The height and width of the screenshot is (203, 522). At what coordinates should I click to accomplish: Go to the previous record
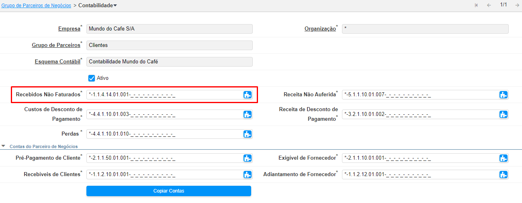click(x=489, y=5)
